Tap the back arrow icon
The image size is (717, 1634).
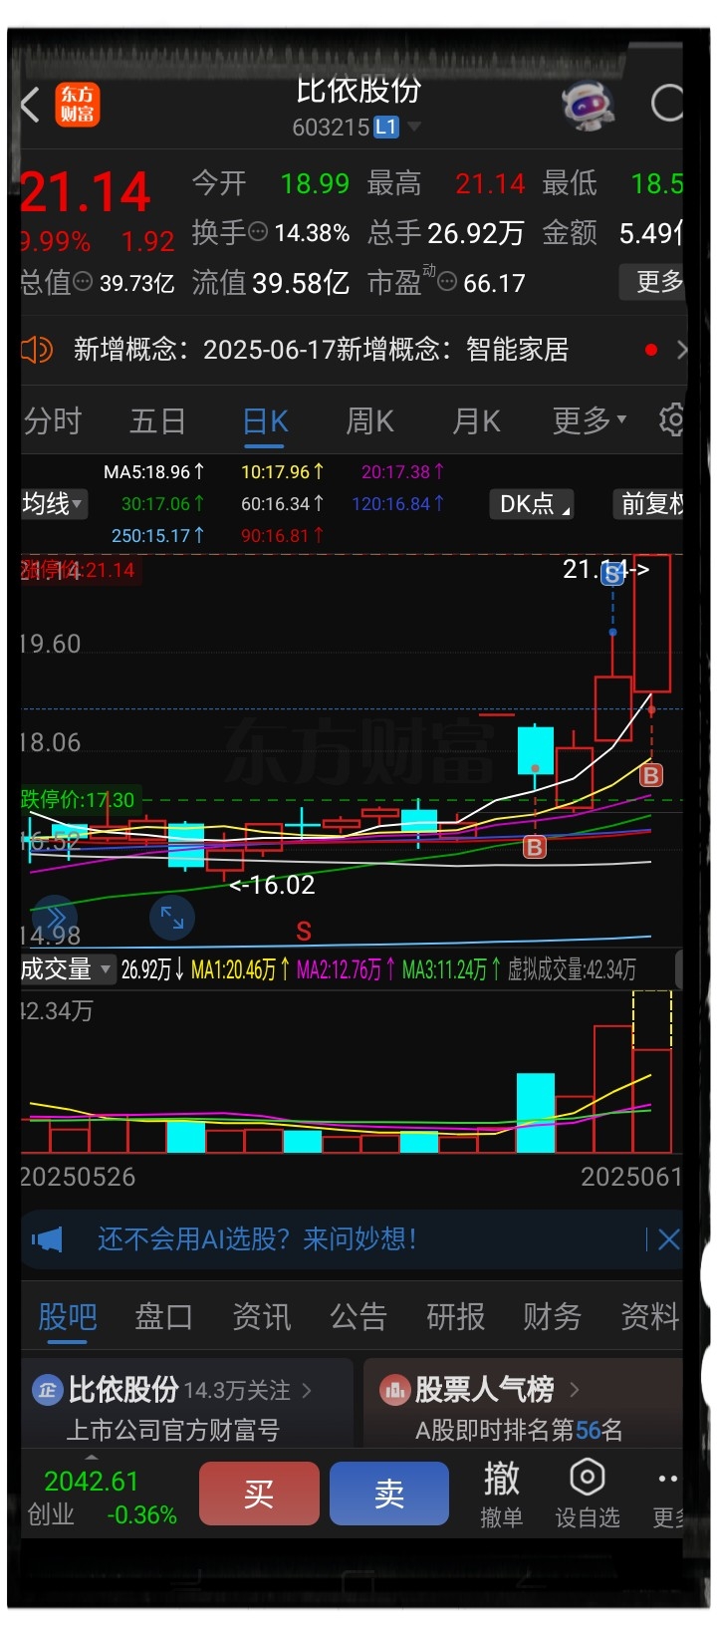point(31,104)
